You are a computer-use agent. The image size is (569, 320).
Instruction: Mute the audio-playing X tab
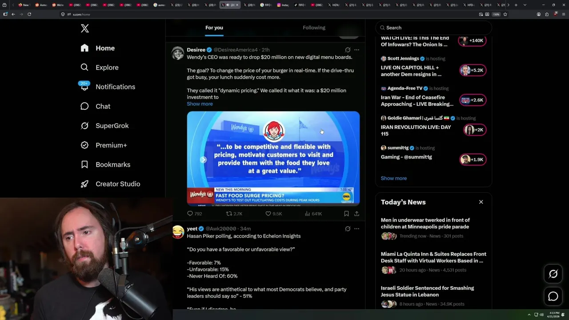pyautogui.click(x=228, y=5)
